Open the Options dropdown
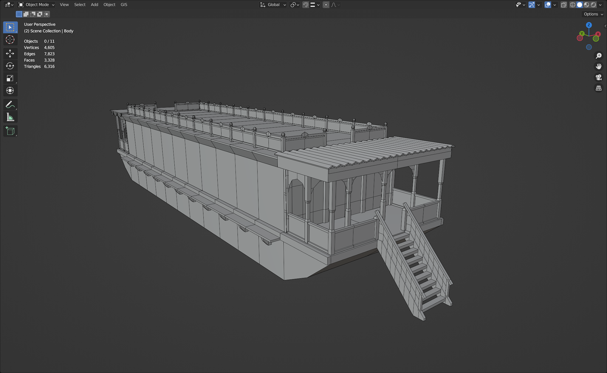 point(593,14)
